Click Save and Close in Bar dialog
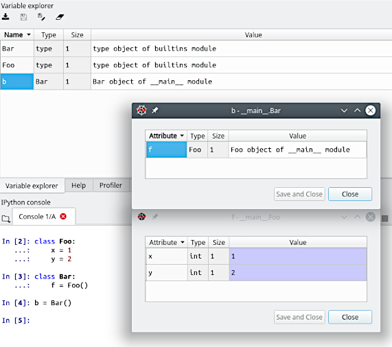The height and width of the screenshot is (347, 392). click(299, 194)
